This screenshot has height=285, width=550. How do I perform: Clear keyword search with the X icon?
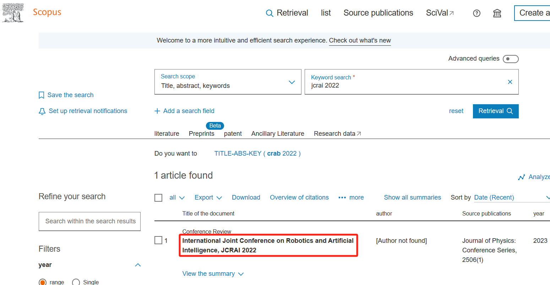[x=510, y=82]
